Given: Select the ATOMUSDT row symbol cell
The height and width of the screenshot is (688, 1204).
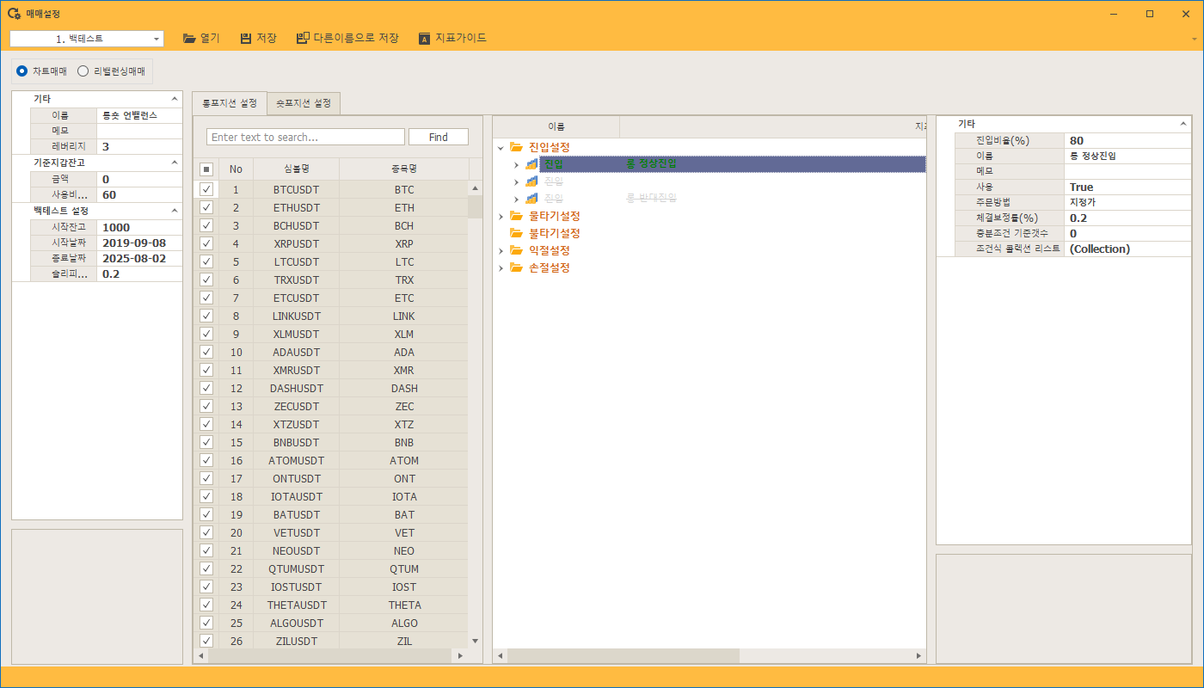Looking at the screenshot, I should (x=296, y=460).
